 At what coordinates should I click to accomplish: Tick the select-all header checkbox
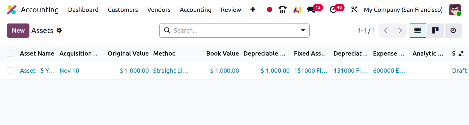(10, 54)
